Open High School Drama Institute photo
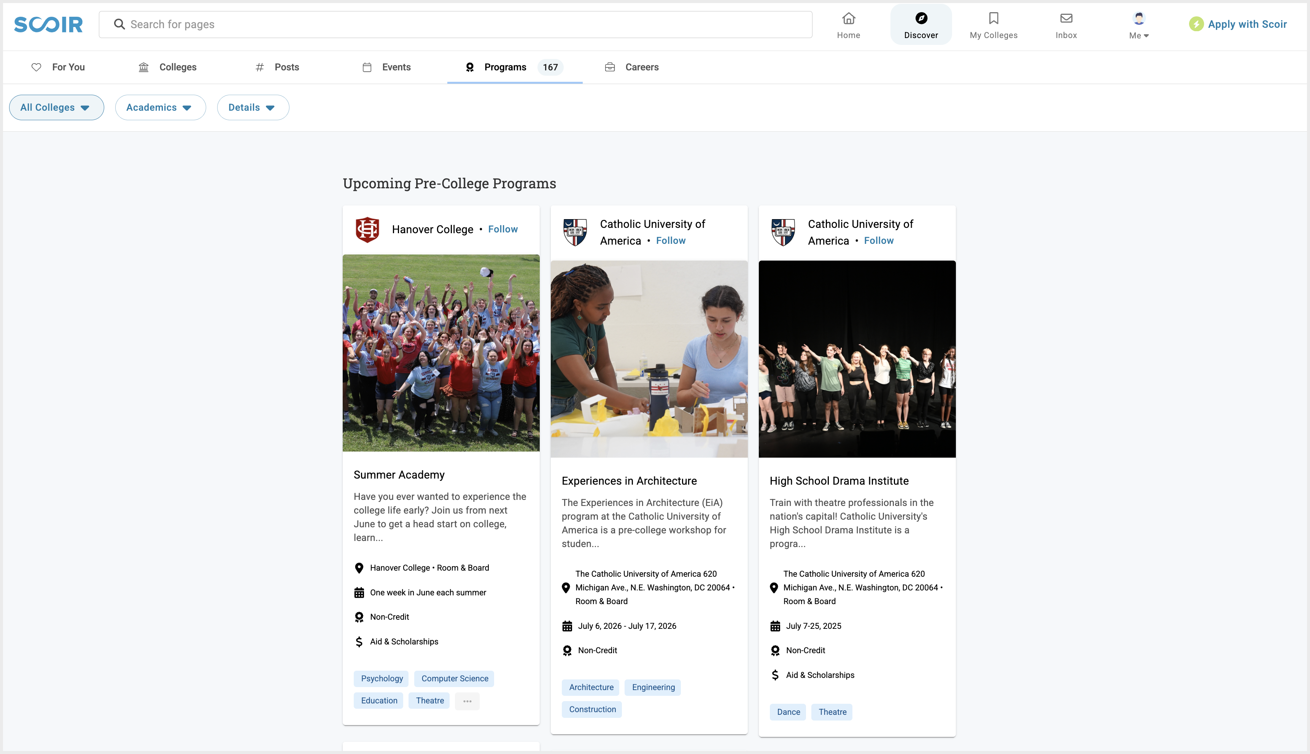1310x754 pixels. pyautogui.click(x=857, y=359)
